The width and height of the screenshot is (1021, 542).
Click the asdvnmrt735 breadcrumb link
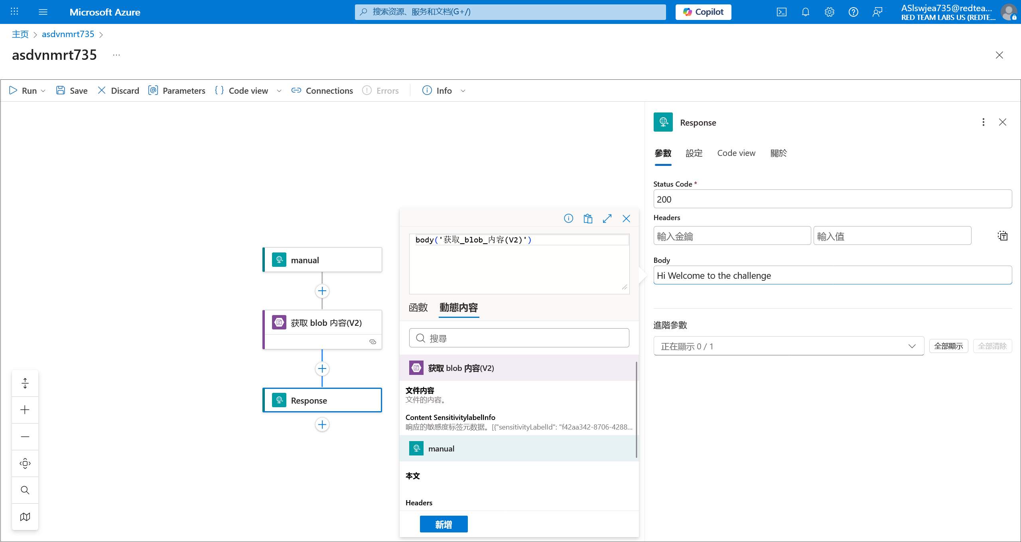(x=68, y=34)
